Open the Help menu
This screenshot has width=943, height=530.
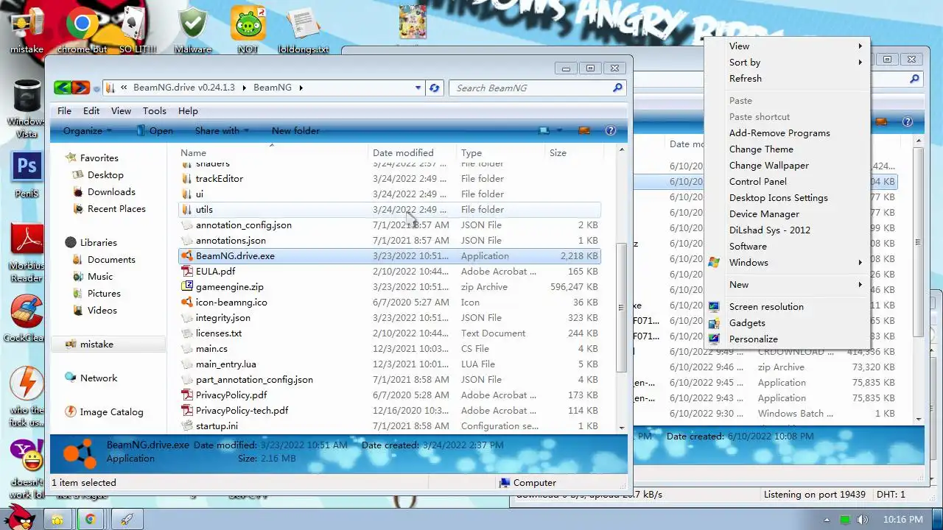pyautogui.click(x=188, y=110)
